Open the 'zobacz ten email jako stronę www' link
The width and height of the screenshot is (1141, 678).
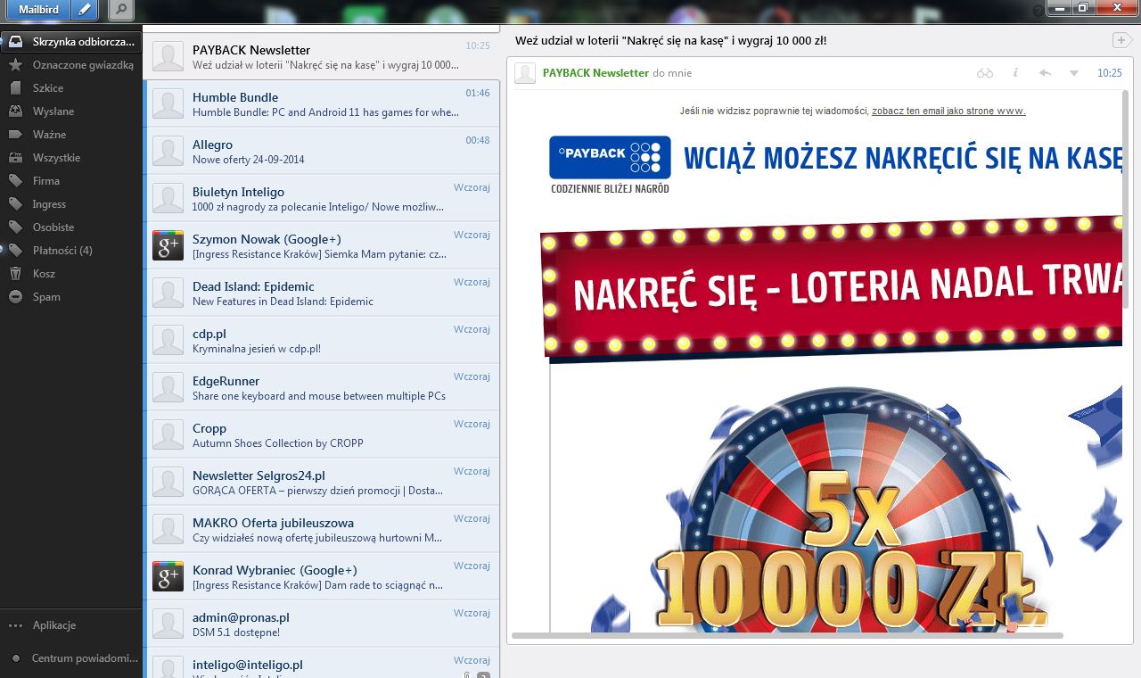click(x=948, y=112)
